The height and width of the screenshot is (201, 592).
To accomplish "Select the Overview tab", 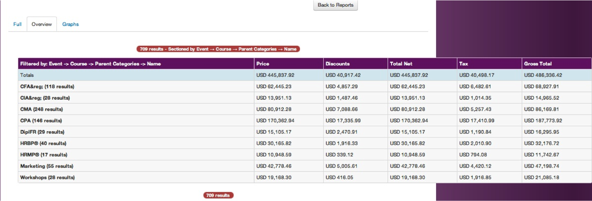I will [42, 24].
